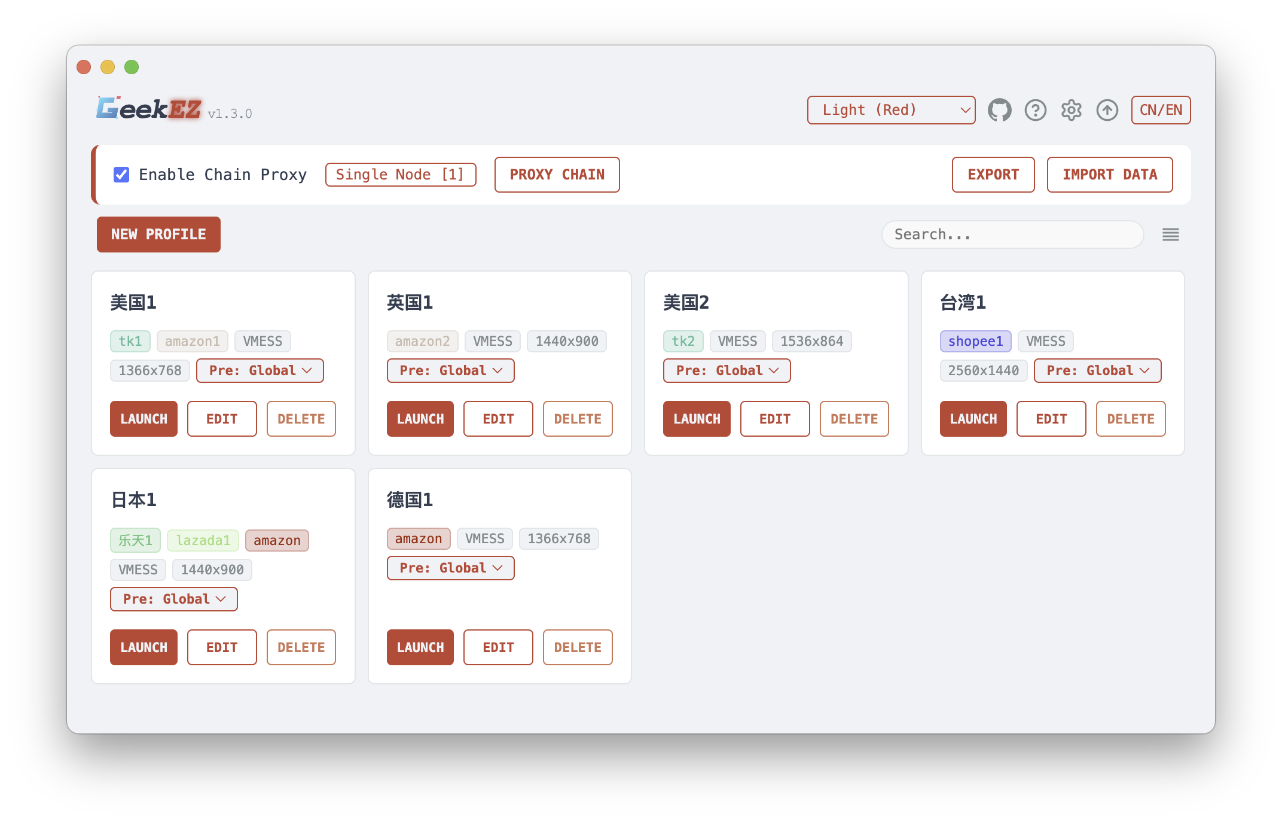Delete the 美国1 profile
Image resolution: width=1282 pixels, height=822 pixels.
pos(301,419)
